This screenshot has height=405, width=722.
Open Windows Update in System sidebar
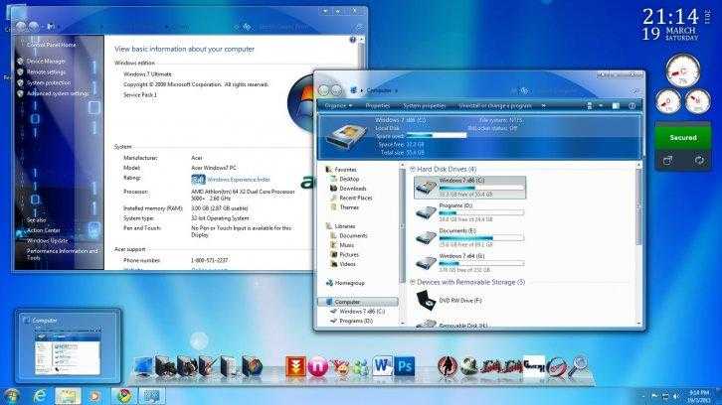47,241
